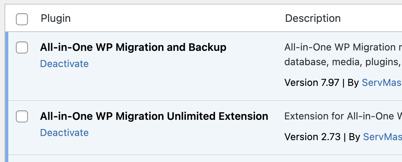Viewport: 402px width, 162px height.
Task: Click the 'database, media, plugins,' description line
Action: pyautogui.click(x=343, y=62)
